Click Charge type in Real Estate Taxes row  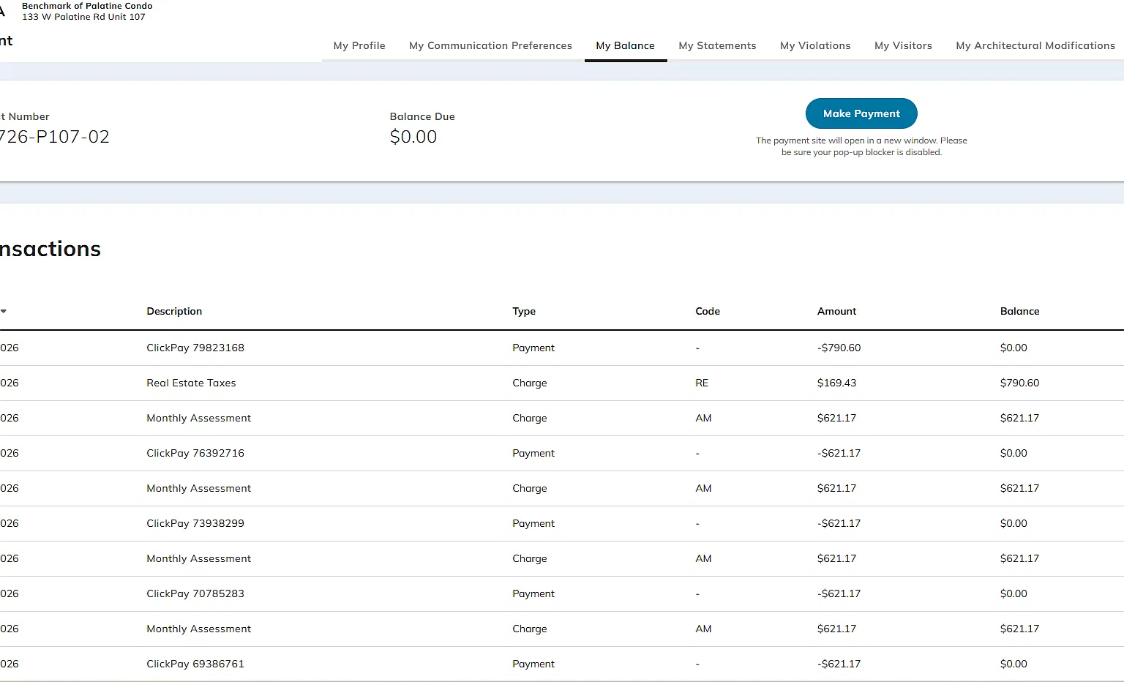[530, 383]
